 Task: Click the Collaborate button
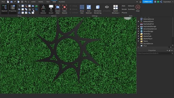pyautogui.click(x=148, y=2)
